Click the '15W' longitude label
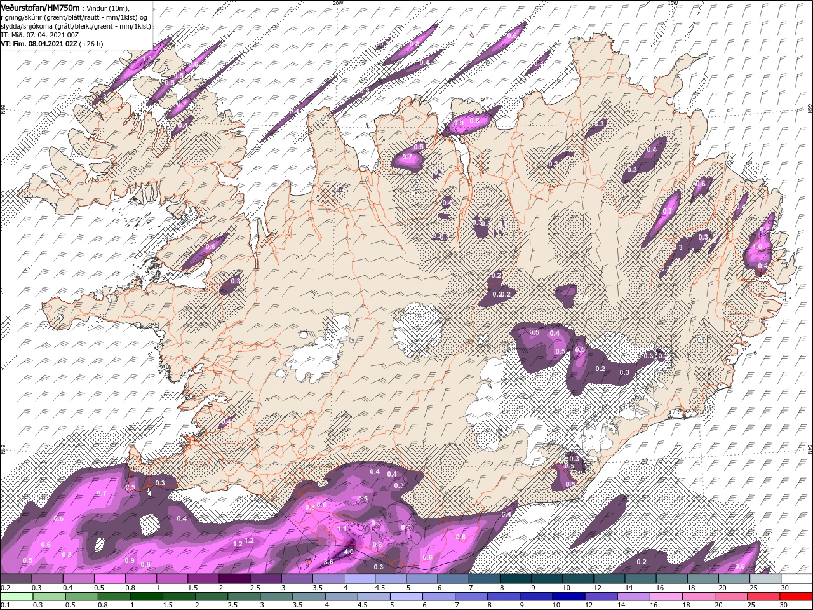 point(673,3)
